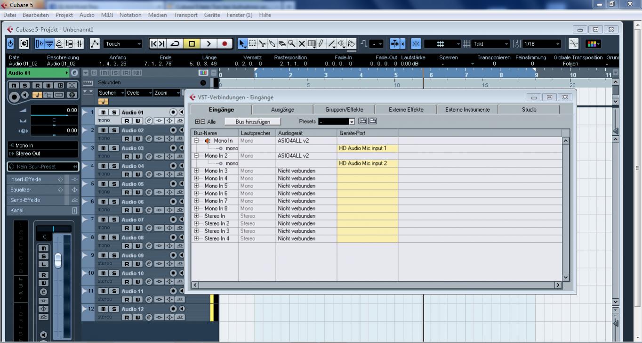Viewport: 642px width, 343px height.
Task: Open the Presets dropdown in VST-Verbindungen
Action: click(x=336, y=122)
